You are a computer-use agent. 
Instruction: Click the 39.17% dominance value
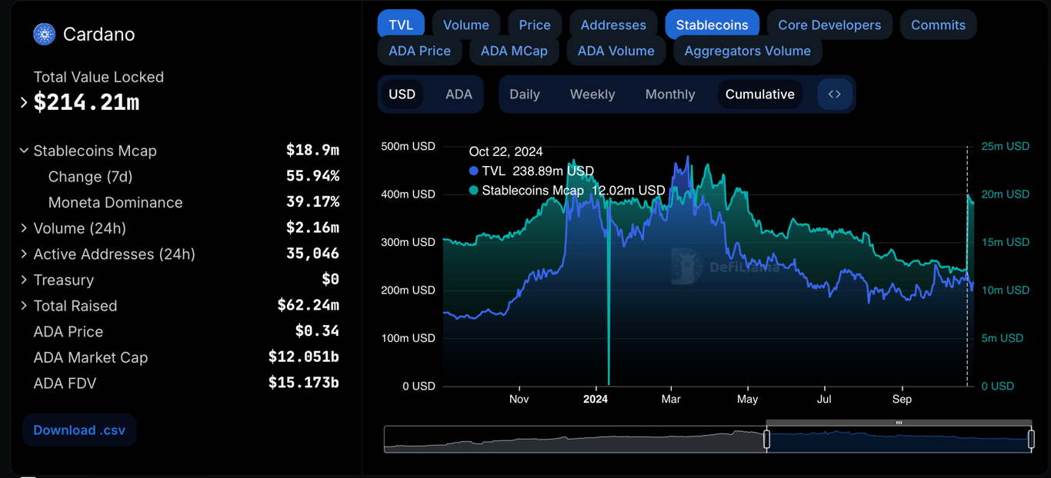point(312,202)
